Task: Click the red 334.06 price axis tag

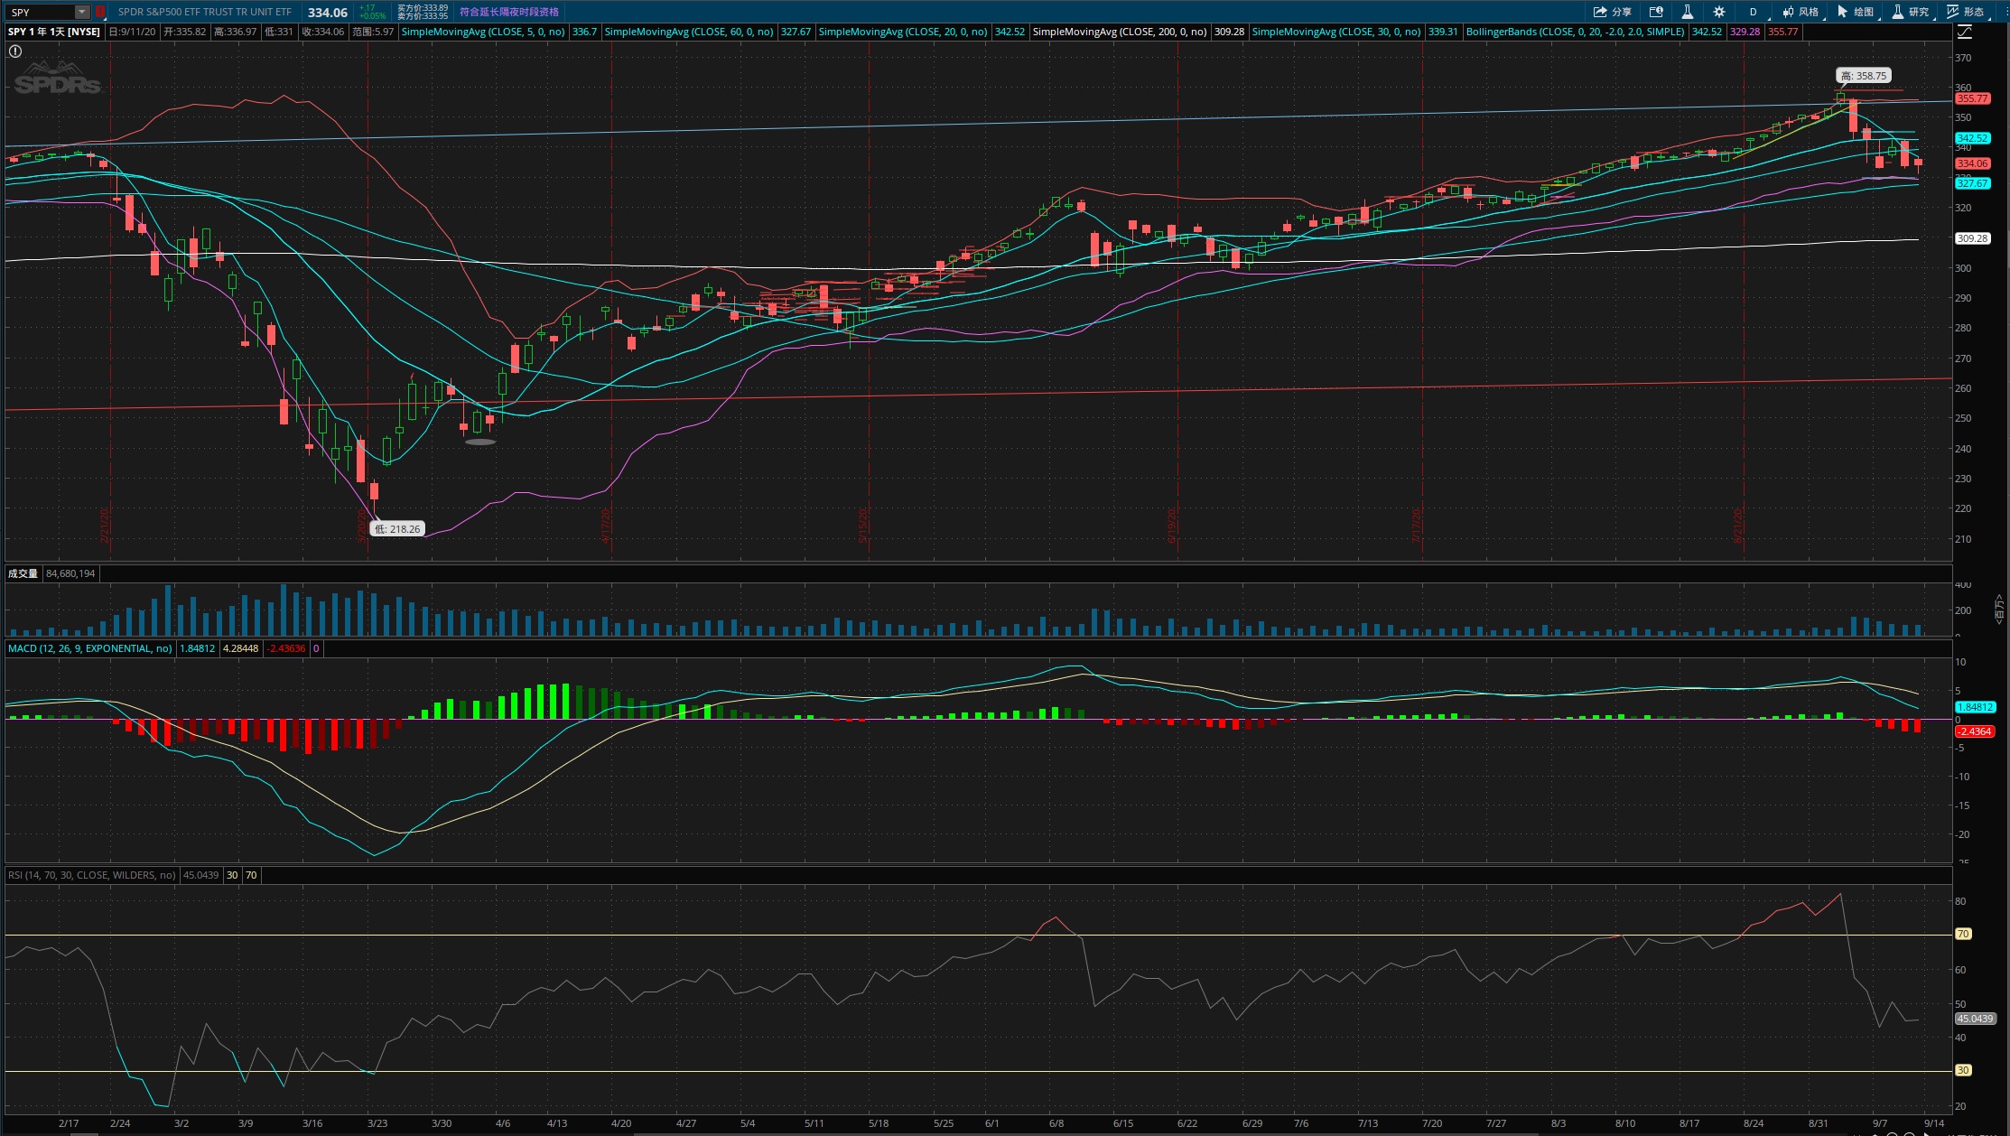Action: click(x=1972, y=163)
